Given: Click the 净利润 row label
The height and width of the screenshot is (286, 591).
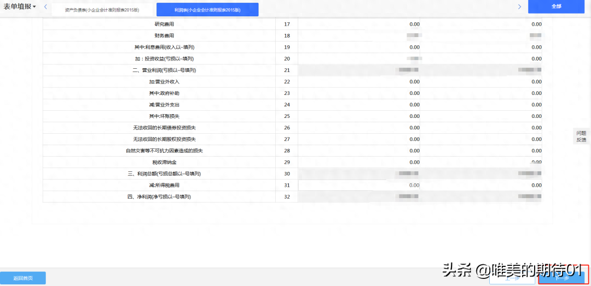Looking at the screenshot, I should tap(159, 196).
